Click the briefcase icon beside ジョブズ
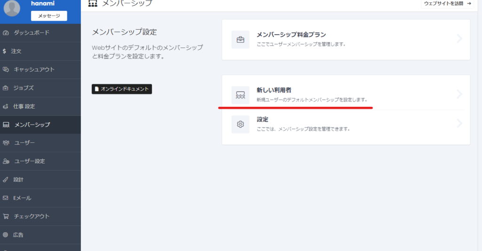This screenshot has width=482, height=251. (6, 88)
